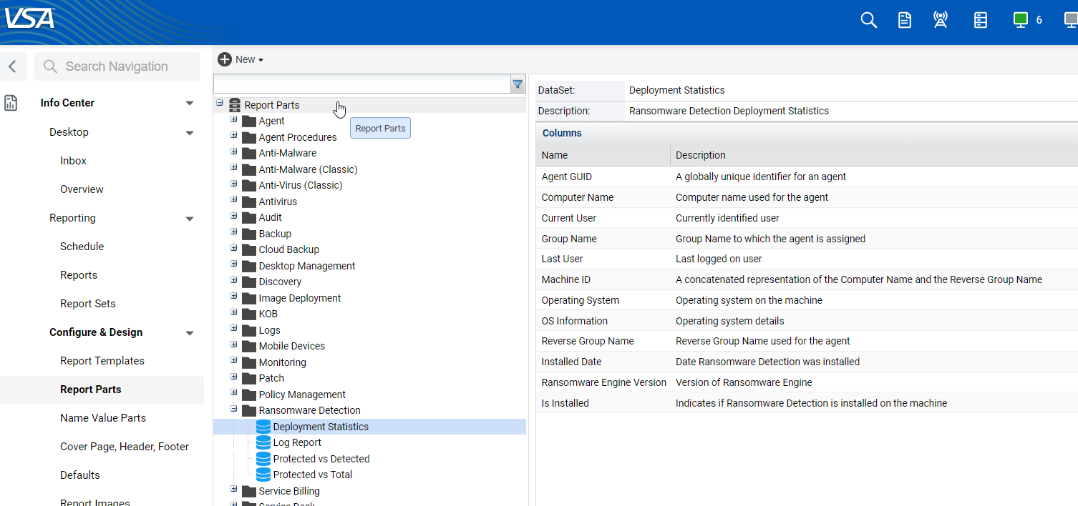Image resolution: width=1078 pixels, height=506 pixels.
Task: Select the Mobile Devices folder
Action: (292, 346)
